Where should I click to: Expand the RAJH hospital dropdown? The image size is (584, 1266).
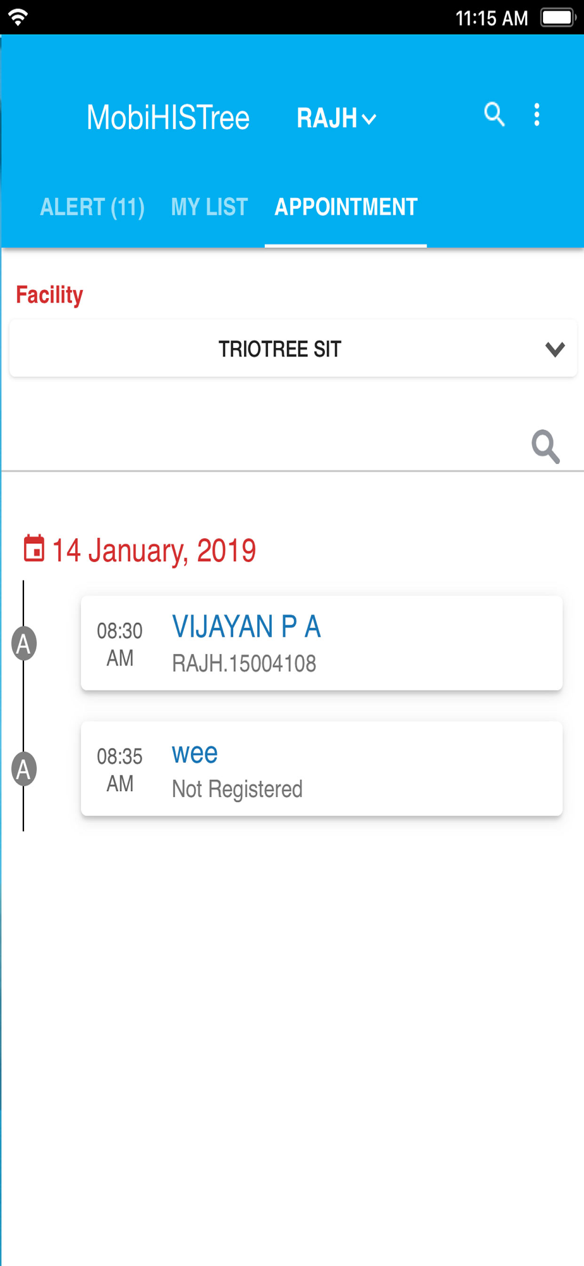[x=336, y=118]
